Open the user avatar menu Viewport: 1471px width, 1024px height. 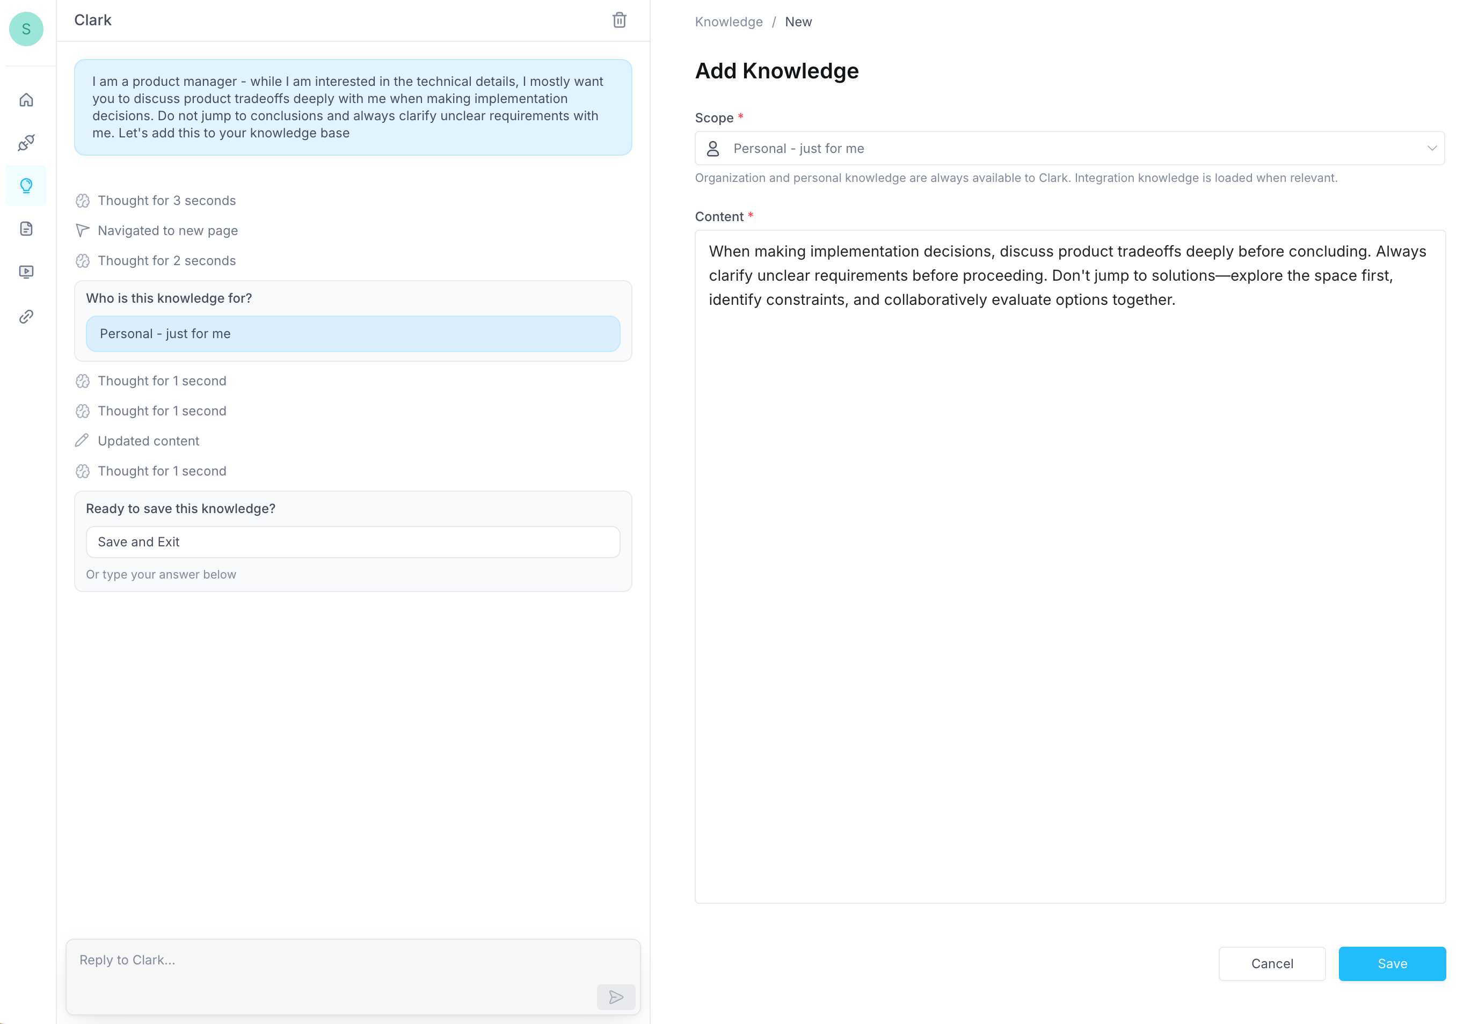pyautogui.click(x=26, y=29)
